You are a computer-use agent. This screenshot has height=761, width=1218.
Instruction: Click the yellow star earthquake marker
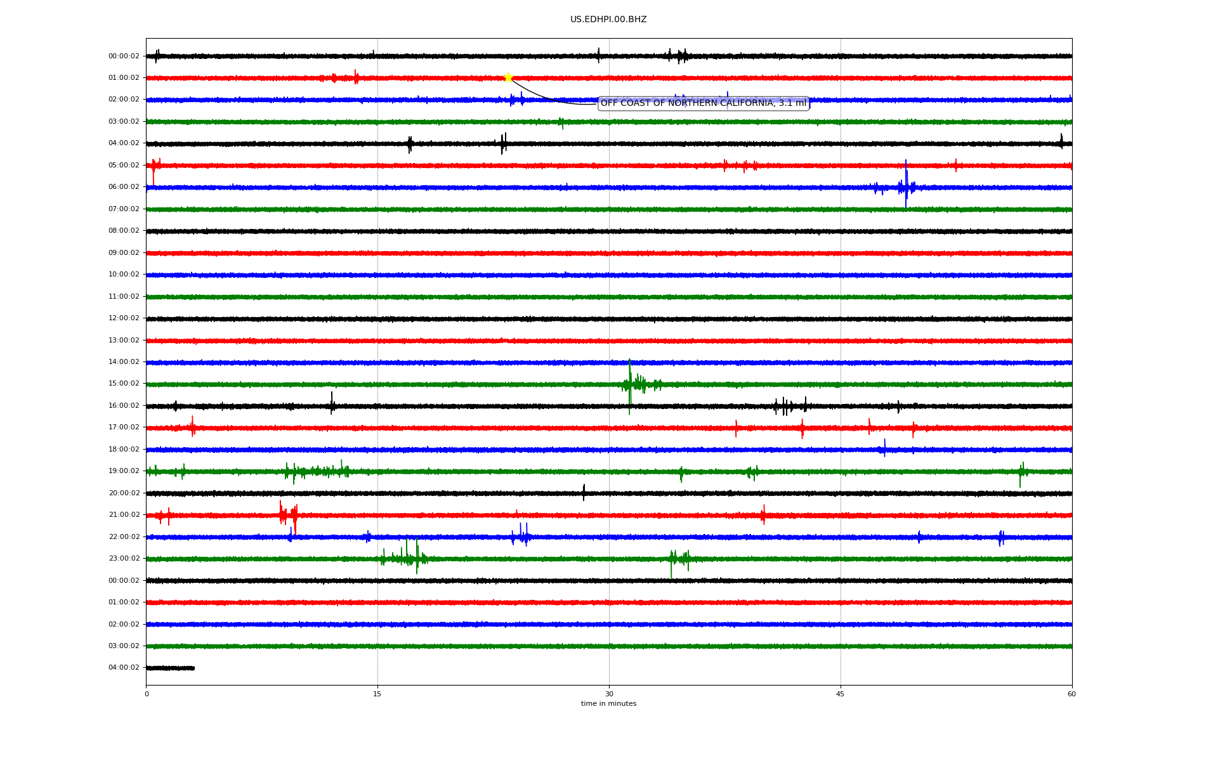click(508, 77)
